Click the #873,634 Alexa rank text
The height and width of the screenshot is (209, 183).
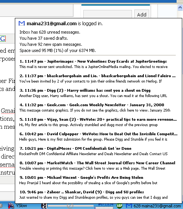(106, 204)
